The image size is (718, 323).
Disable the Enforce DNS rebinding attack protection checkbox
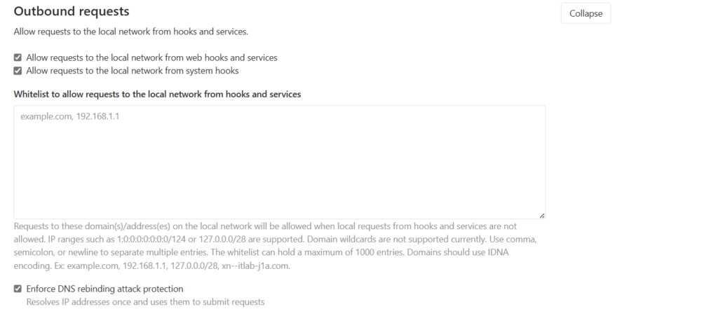point(18,289)
